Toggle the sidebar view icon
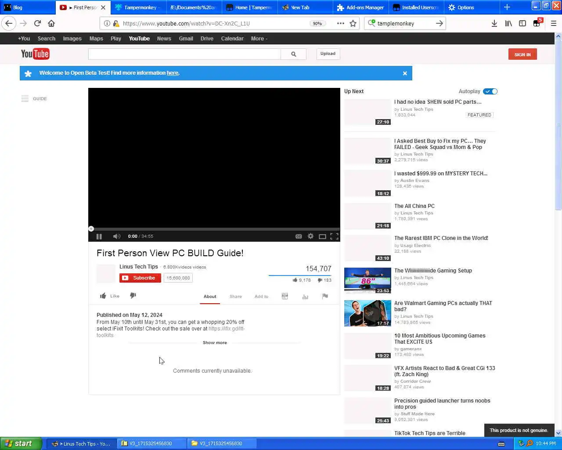This screenshot has width=562, height=450. coord(522,23)
